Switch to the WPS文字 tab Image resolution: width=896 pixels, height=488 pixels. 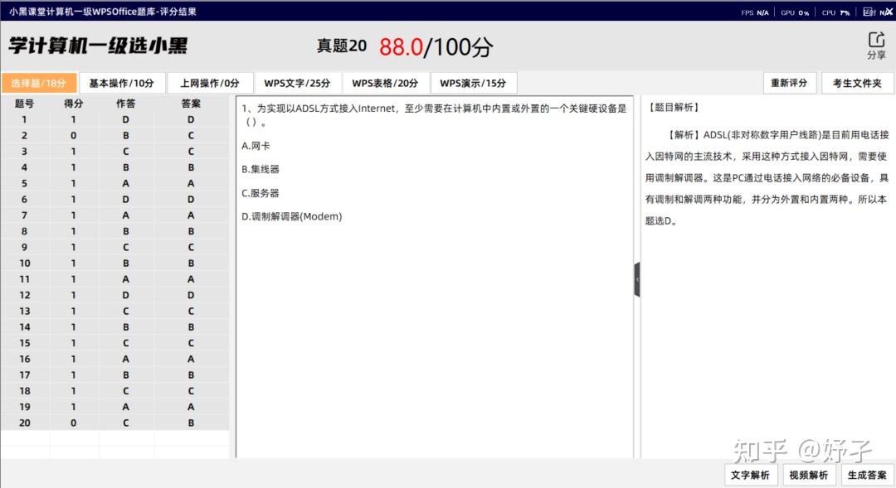coord(295,82)
